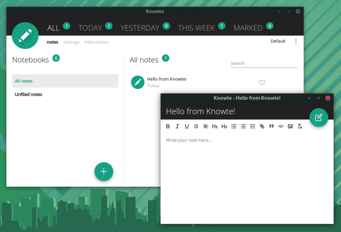Click the text highlight color icon
Screen dimensions: 341x232
click(206, 126)
